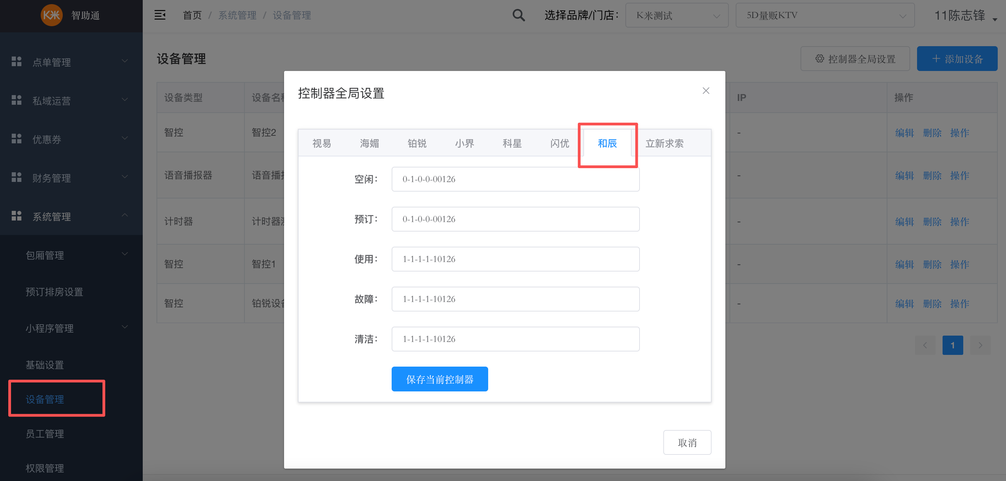
Task: Click the 系统管理 grid icon
Action: pos(17,216)
